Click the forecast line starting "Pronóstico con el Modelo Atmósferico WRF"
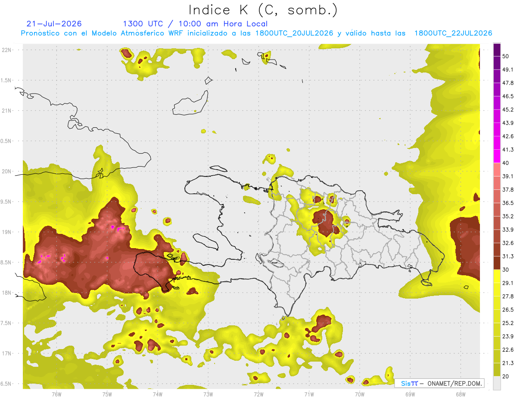 point(256,33)
